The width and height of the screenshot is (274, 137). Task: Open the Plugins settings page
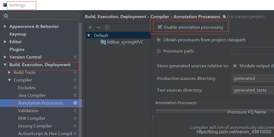click(x=17, y=49)
